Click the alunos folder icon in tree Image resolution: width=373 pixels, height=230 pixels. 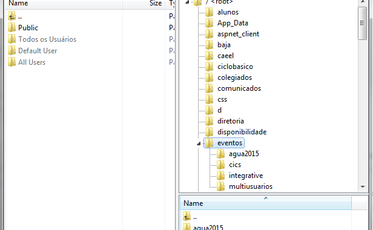(x=209, y=12)
